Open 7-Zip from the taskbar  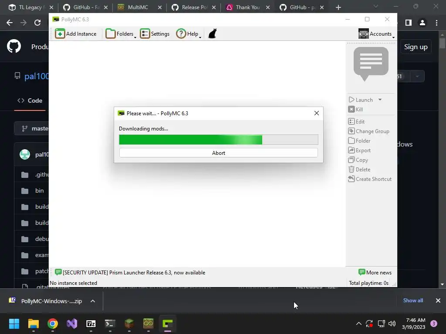91,324
